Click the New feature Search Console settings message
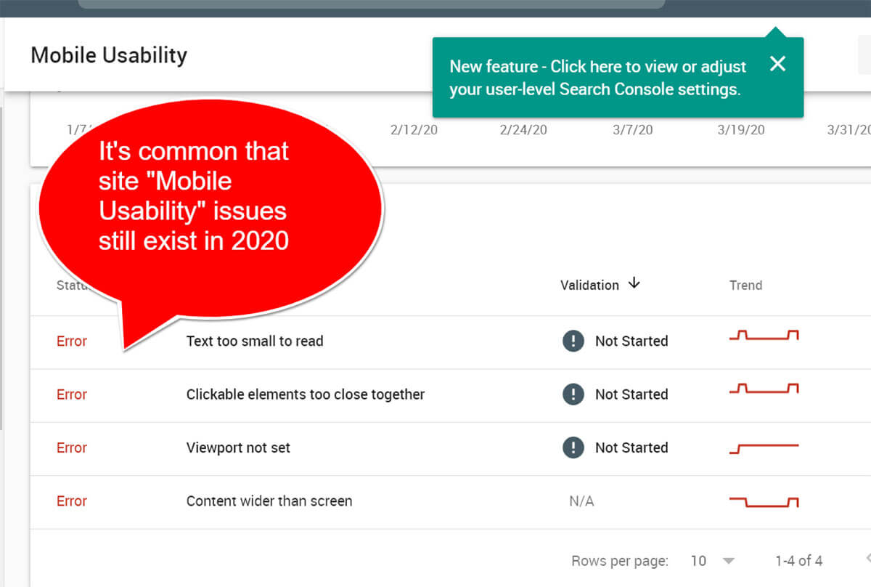871x587 pixels. [598, 78]
